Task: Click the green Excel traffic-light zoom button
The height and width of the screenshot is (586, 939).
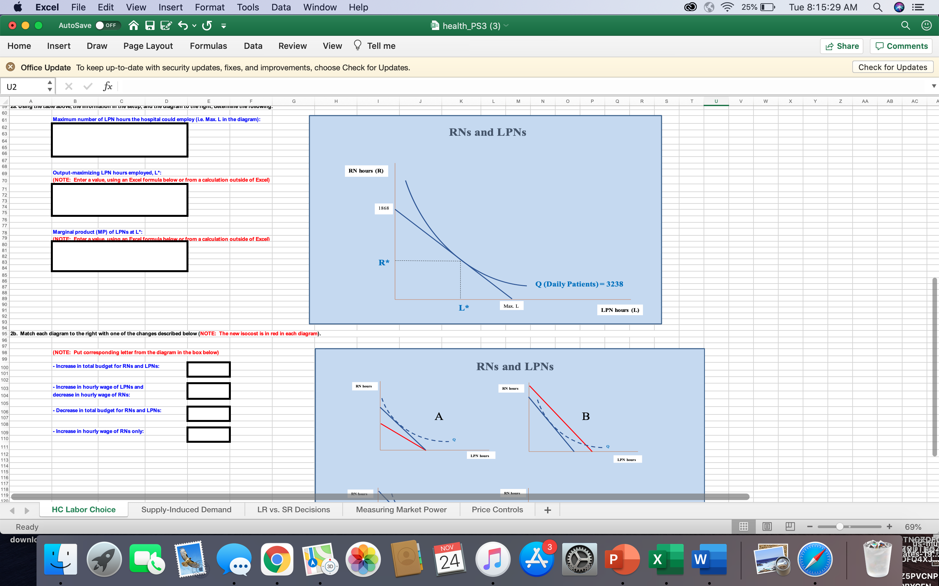Action: tap(38, 25)
